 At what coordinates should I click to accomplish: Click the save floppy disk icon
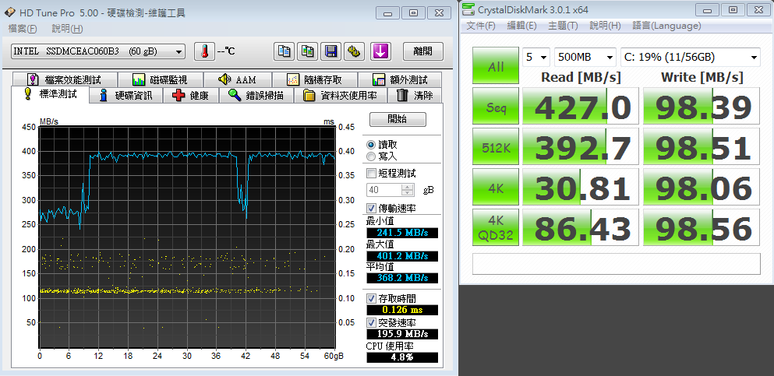tap(331, 51)
